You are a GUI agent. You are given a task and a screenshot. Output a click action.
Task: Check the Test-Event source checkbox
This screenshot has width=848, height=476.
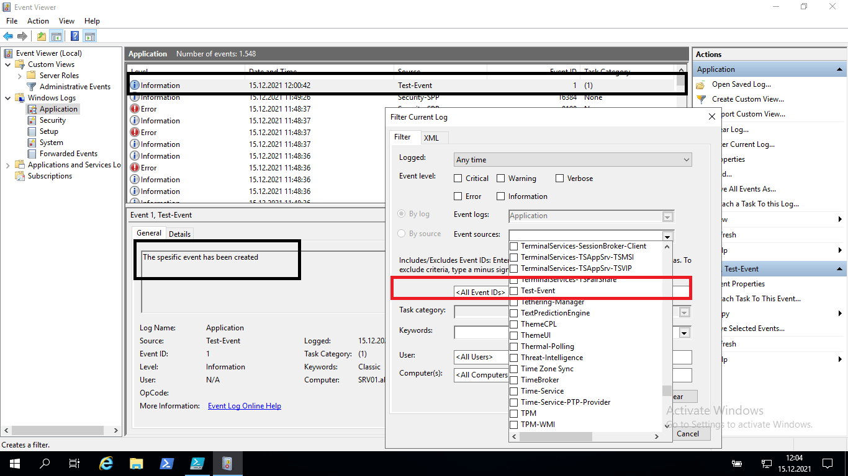(514, 291)
